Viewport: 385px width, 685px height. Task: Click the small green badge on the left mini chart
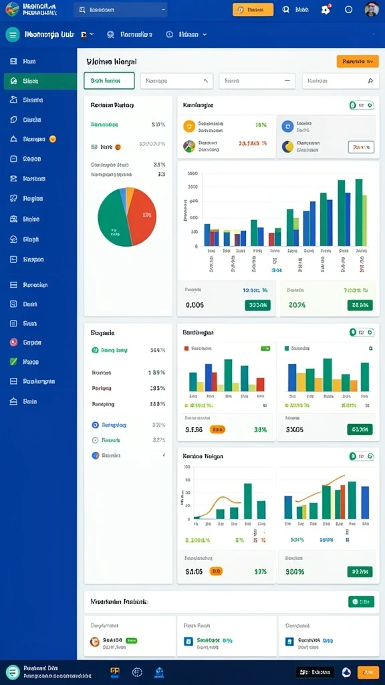pyautogui.click(x=265, y=348)
